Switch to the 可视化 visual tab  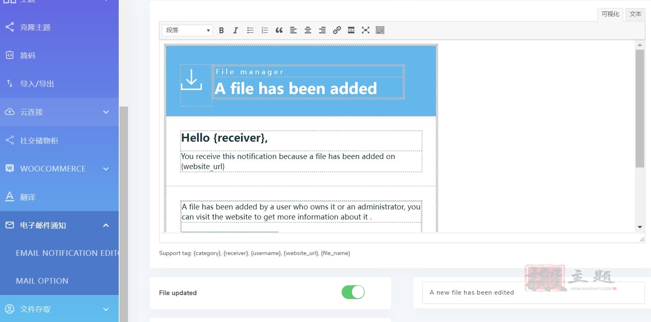pyautogui.click(x=610, y=14)
